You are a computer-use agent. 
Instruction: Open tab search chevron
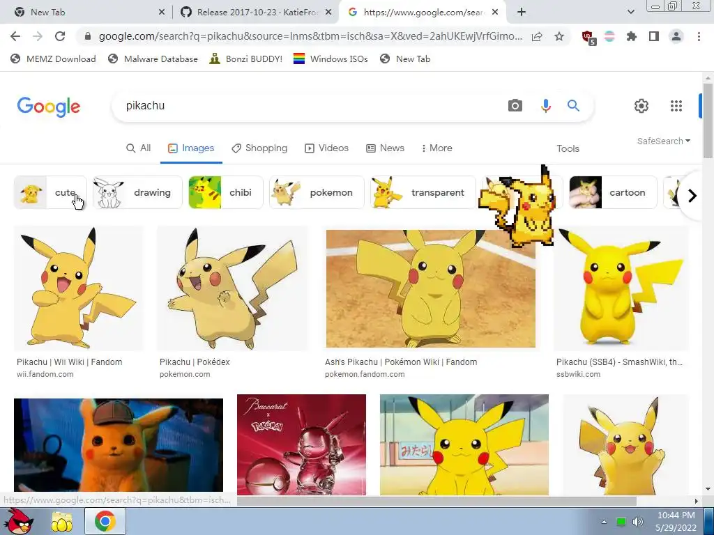tap(630, 13)
